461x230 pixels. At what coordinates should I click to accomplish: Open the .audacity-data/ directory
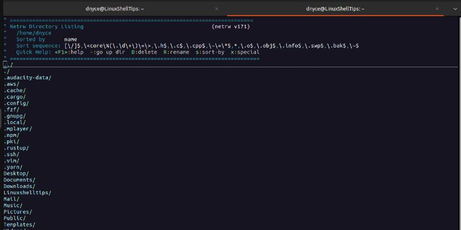[x=27, y=78]
